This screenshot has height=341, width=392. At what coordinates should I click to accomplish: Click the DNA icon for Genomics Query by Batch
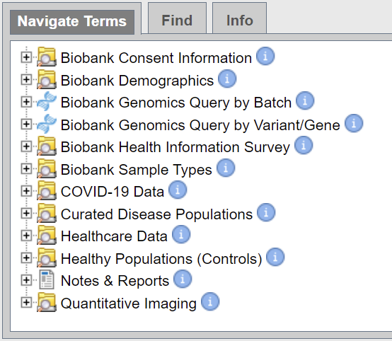point(47,101)
